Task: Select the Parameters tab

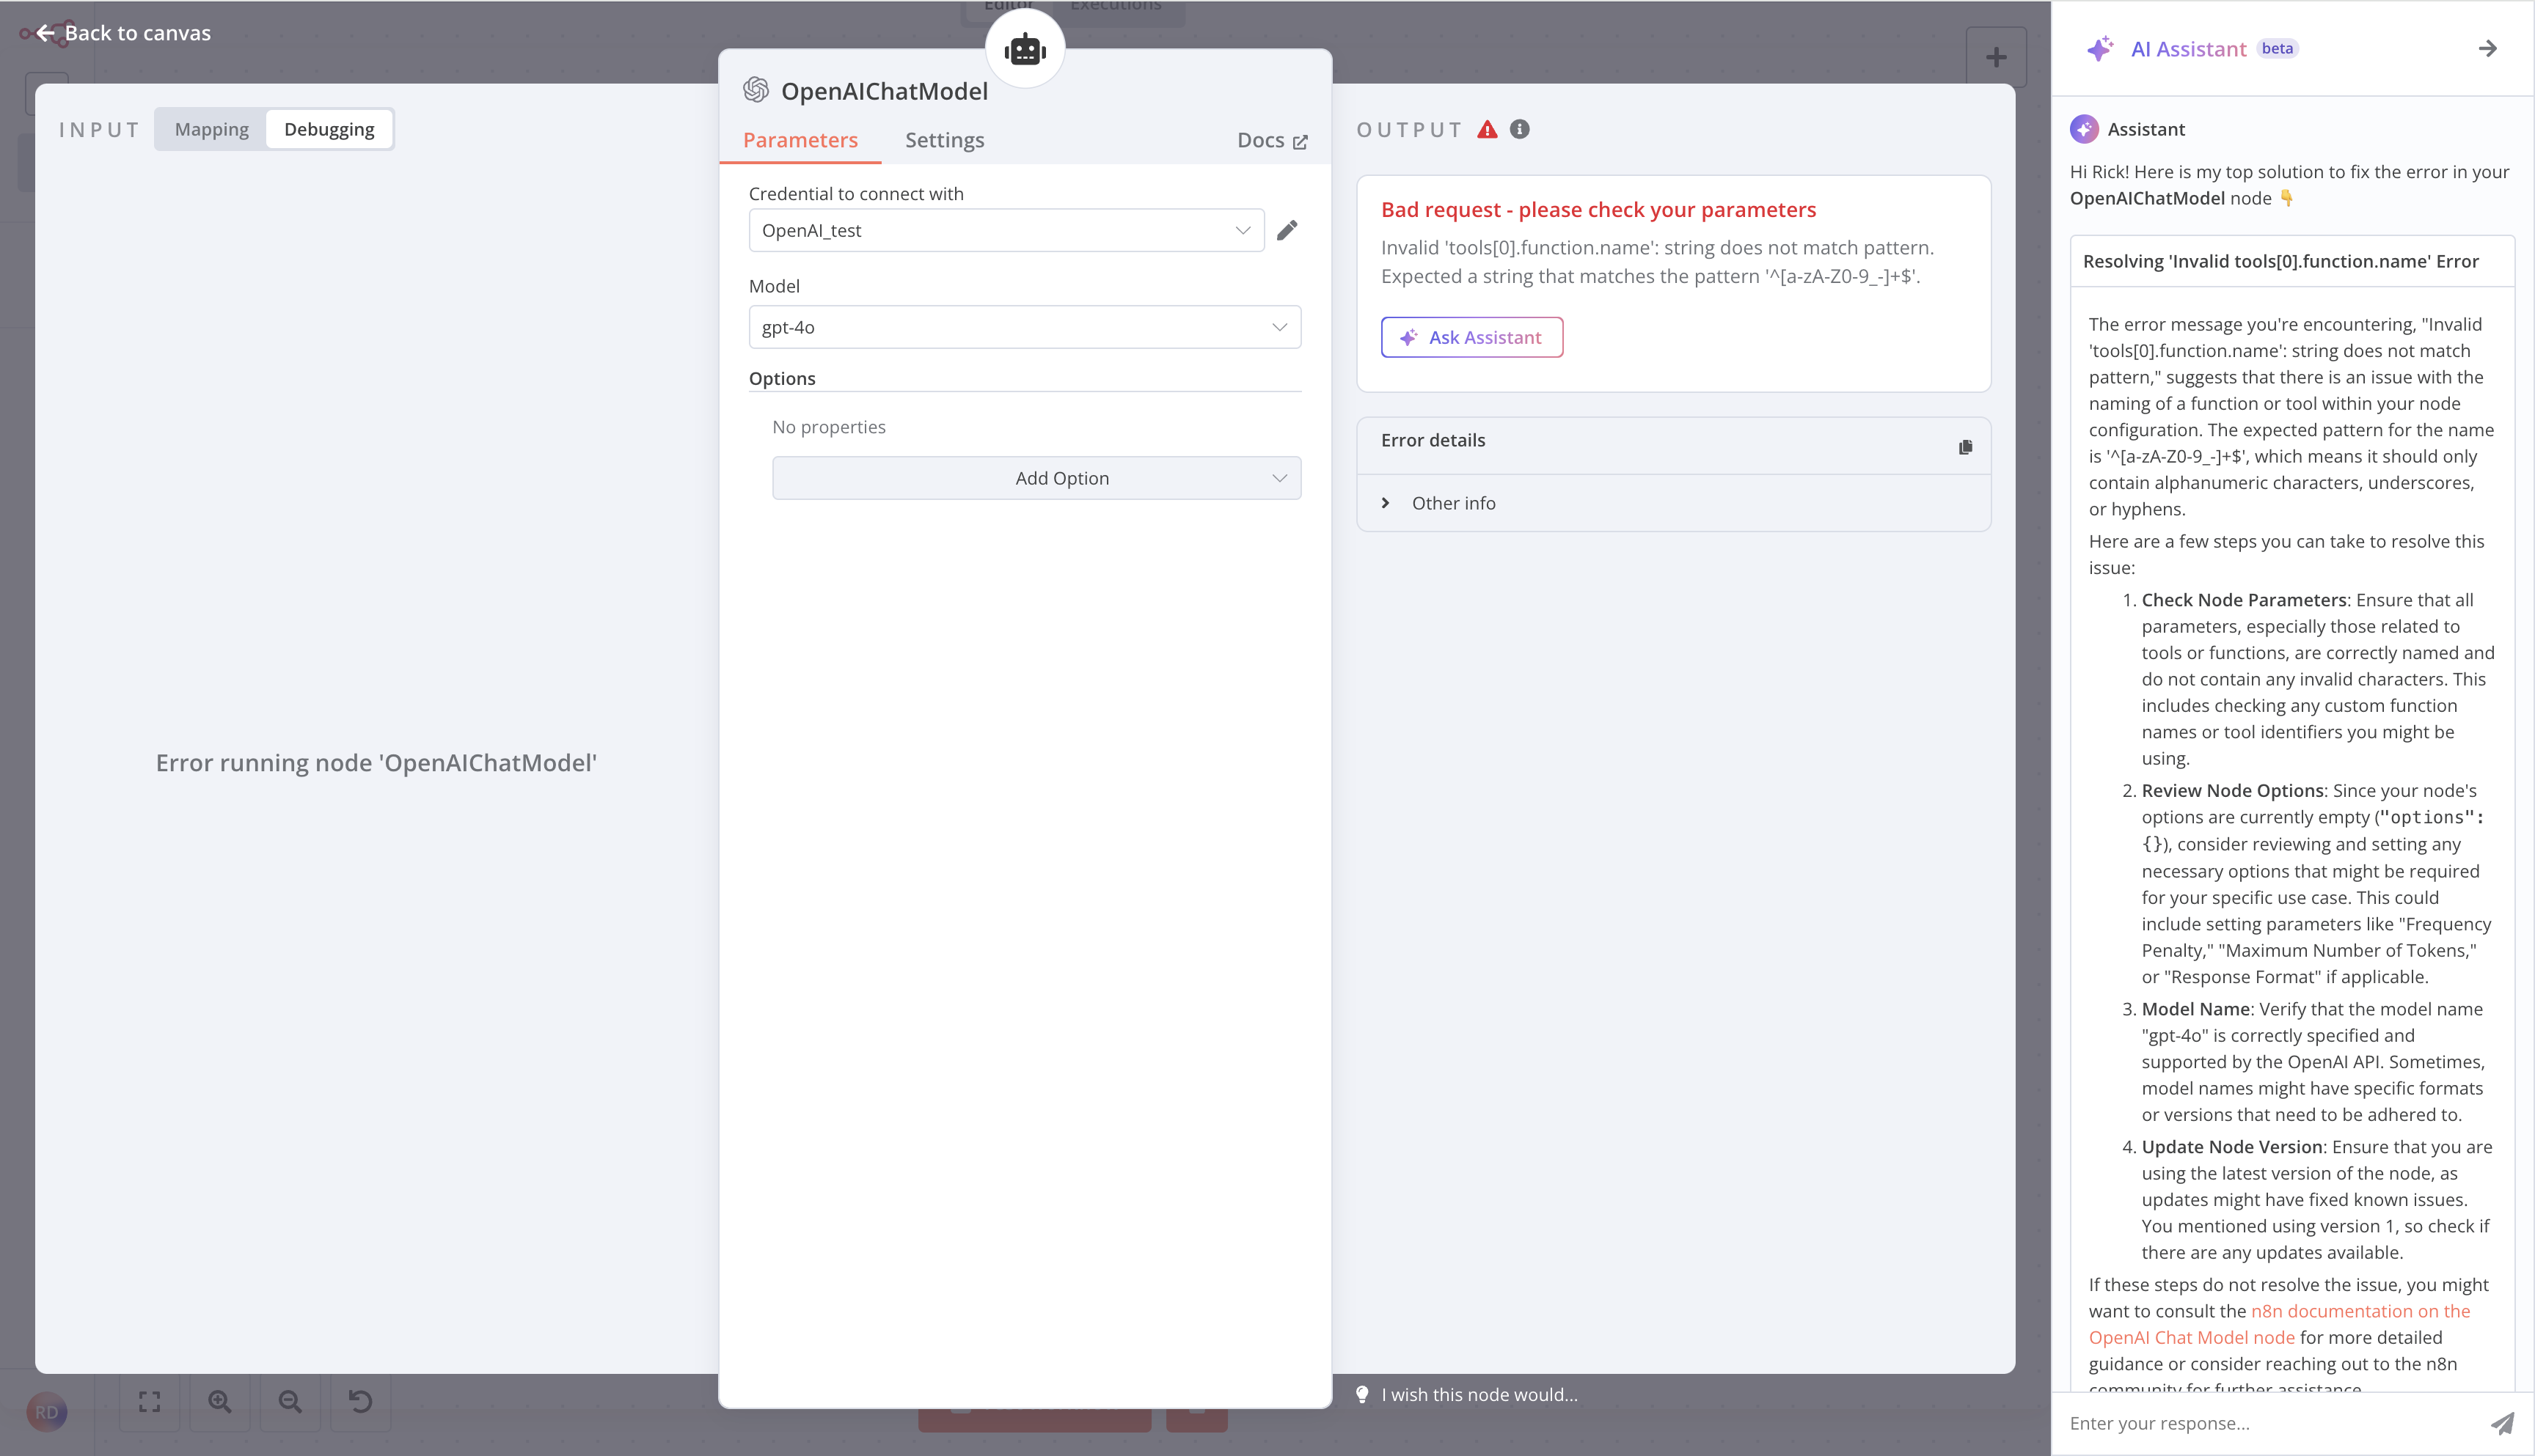Action: [x=800, y=140]
